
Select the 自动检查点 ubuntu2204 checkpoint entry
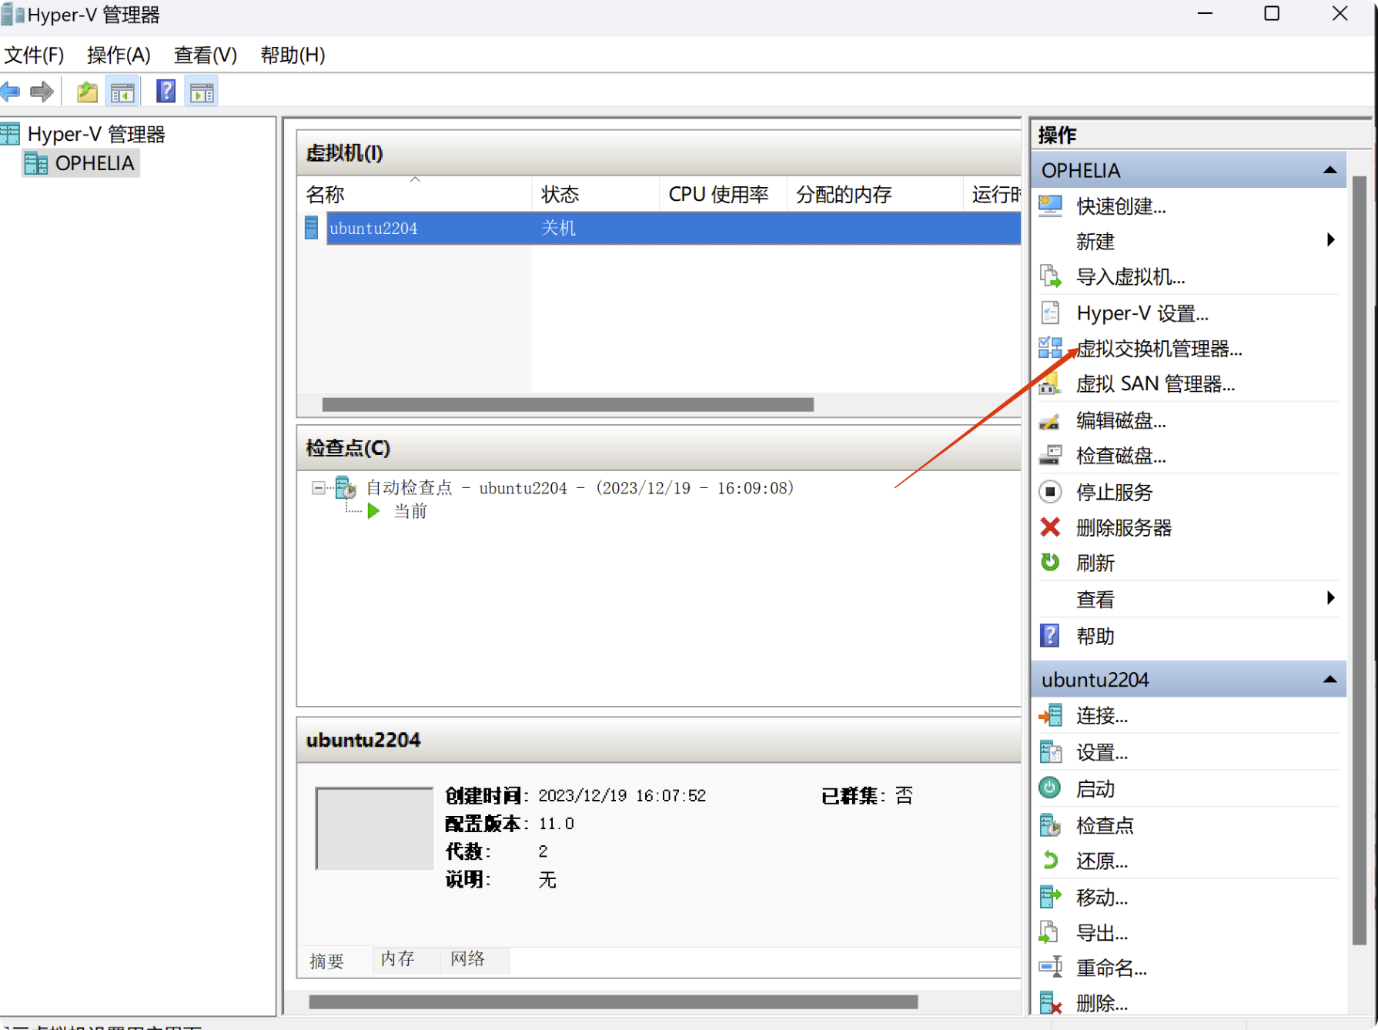pyautogui.click(x=579, y=487)
